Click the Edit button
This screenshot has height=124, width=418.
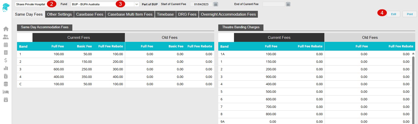(393, 14)
